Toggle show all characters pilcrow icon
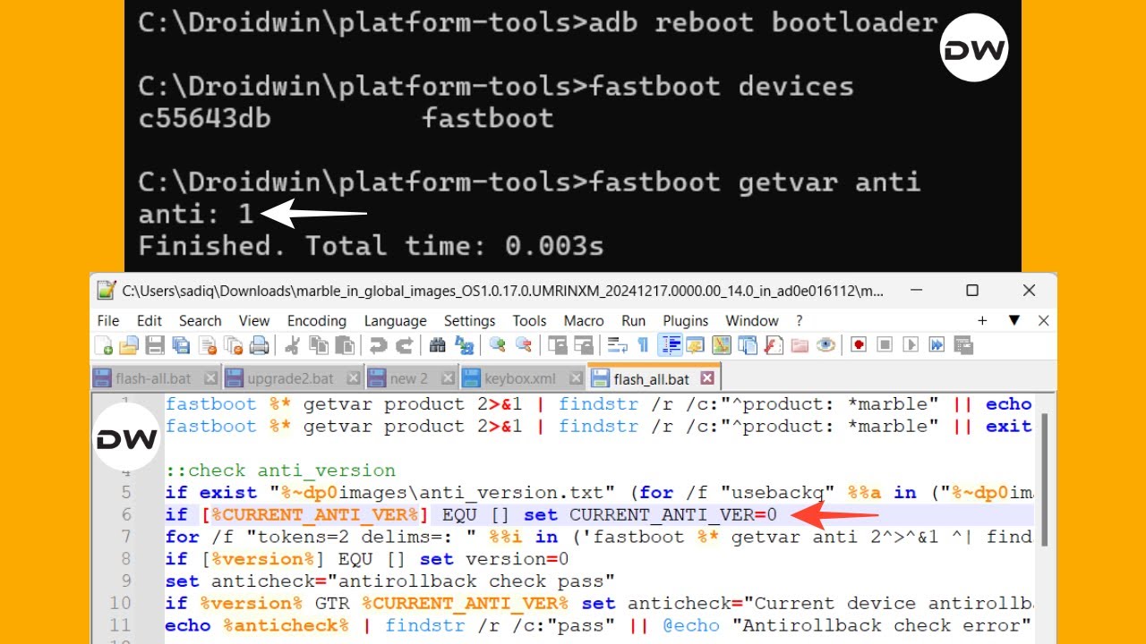The width and height of the screenshot is (1146, 644). (643, 344)
